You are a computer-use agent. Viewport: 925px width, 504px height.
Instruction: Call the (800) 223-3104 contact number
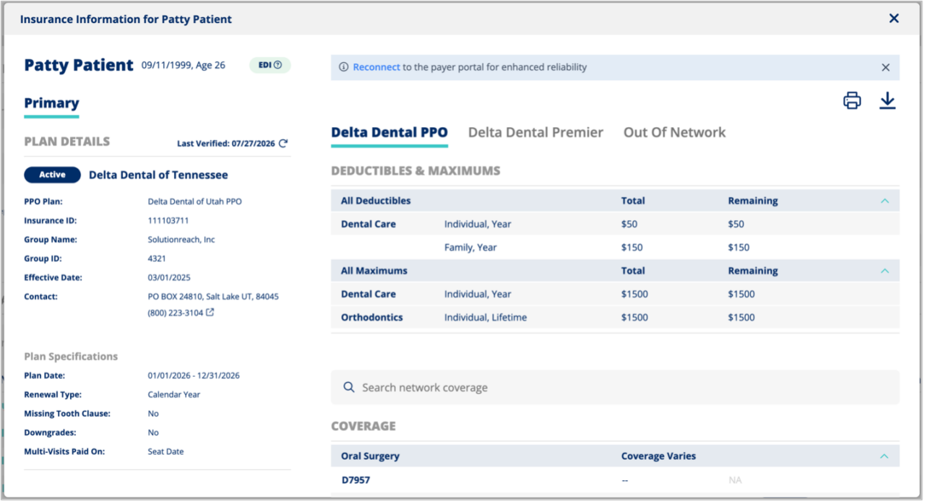(176, 313)
